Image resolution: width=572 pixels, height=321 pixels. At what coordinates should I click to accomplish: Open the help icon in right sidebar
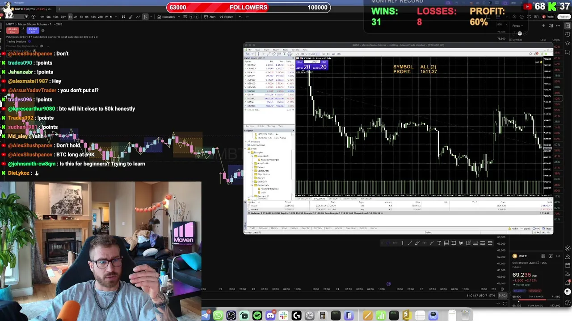(568, 303)
